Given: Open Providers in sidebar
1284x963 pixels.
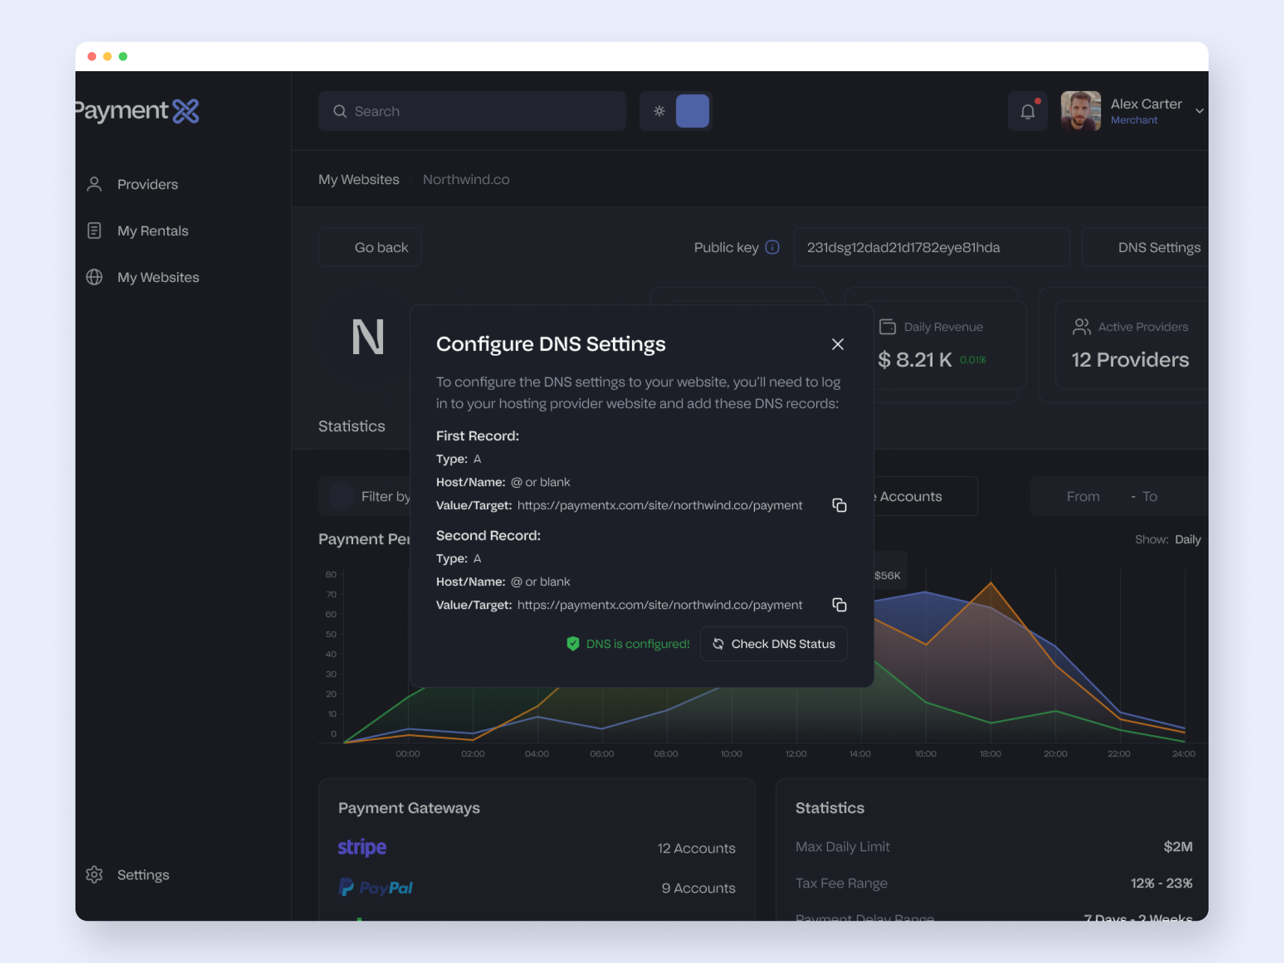Looking at the screenshot, I should point(148,184).
